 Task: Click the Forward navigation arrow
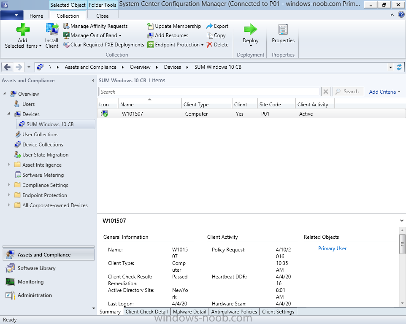coord(19,67)
